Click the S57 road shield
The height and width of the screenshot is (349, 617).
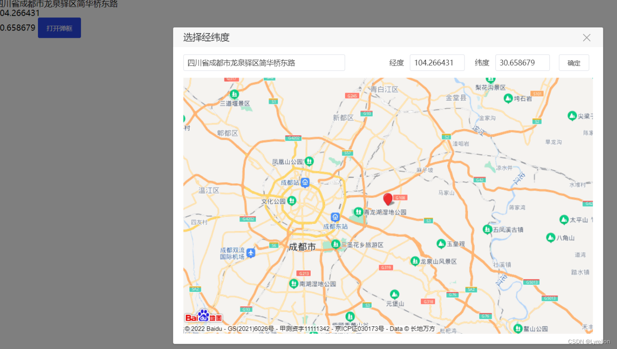(x=347, y=153)
